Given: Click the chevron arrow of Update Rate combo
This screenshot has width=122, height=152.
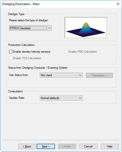Looking at the screenshot, I should click(x=80, y=98).
